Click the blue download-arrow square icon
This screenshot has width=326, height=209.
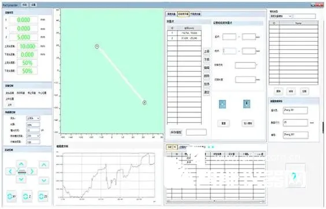[x=247, y=104]
